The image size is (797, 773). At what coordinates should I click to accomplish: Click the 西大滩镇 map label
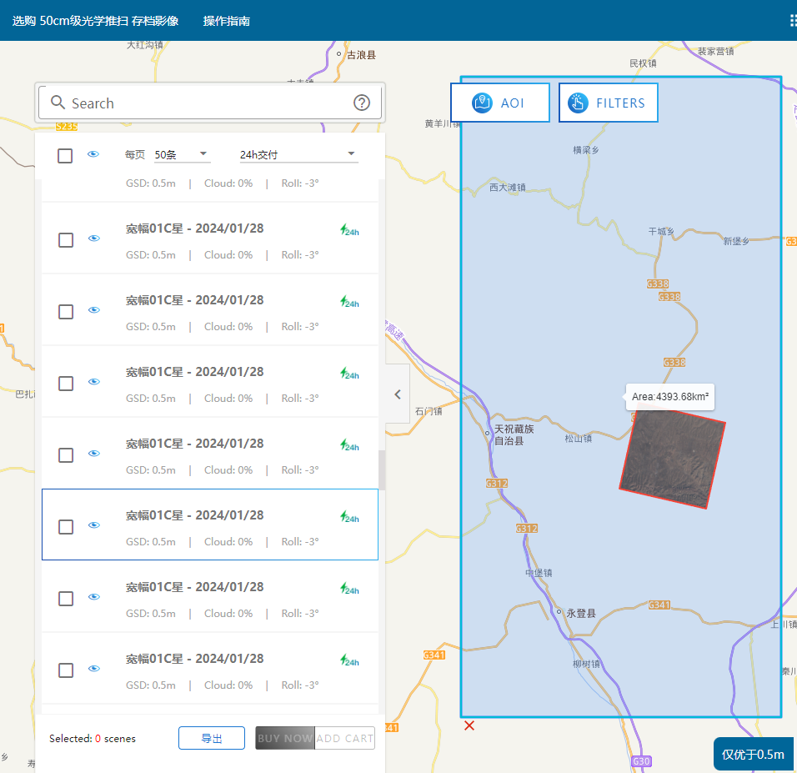[x=507, y=187]
